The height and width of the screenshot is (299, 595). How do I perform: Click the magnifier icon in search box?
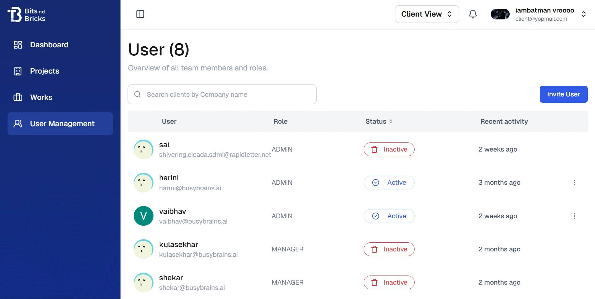[137, 94]
